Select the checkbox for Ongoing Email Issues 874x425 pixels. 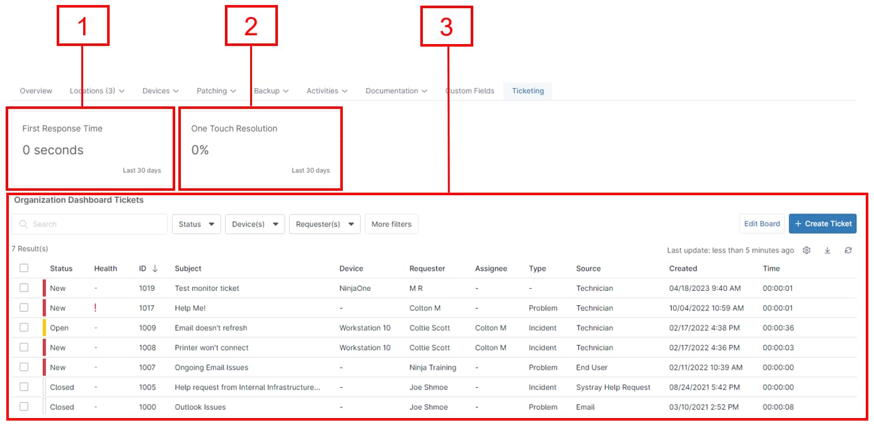pyautogui.click(x=25, y=367)
